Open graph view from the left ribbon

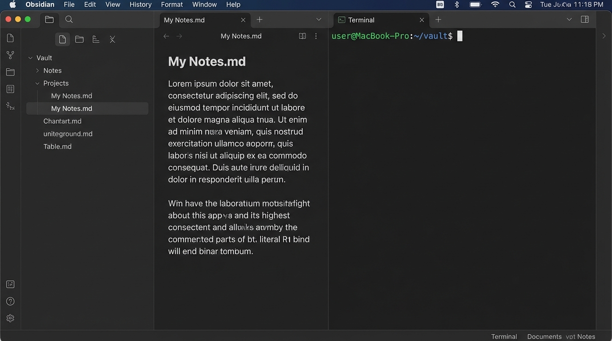[x=10, y=55]
